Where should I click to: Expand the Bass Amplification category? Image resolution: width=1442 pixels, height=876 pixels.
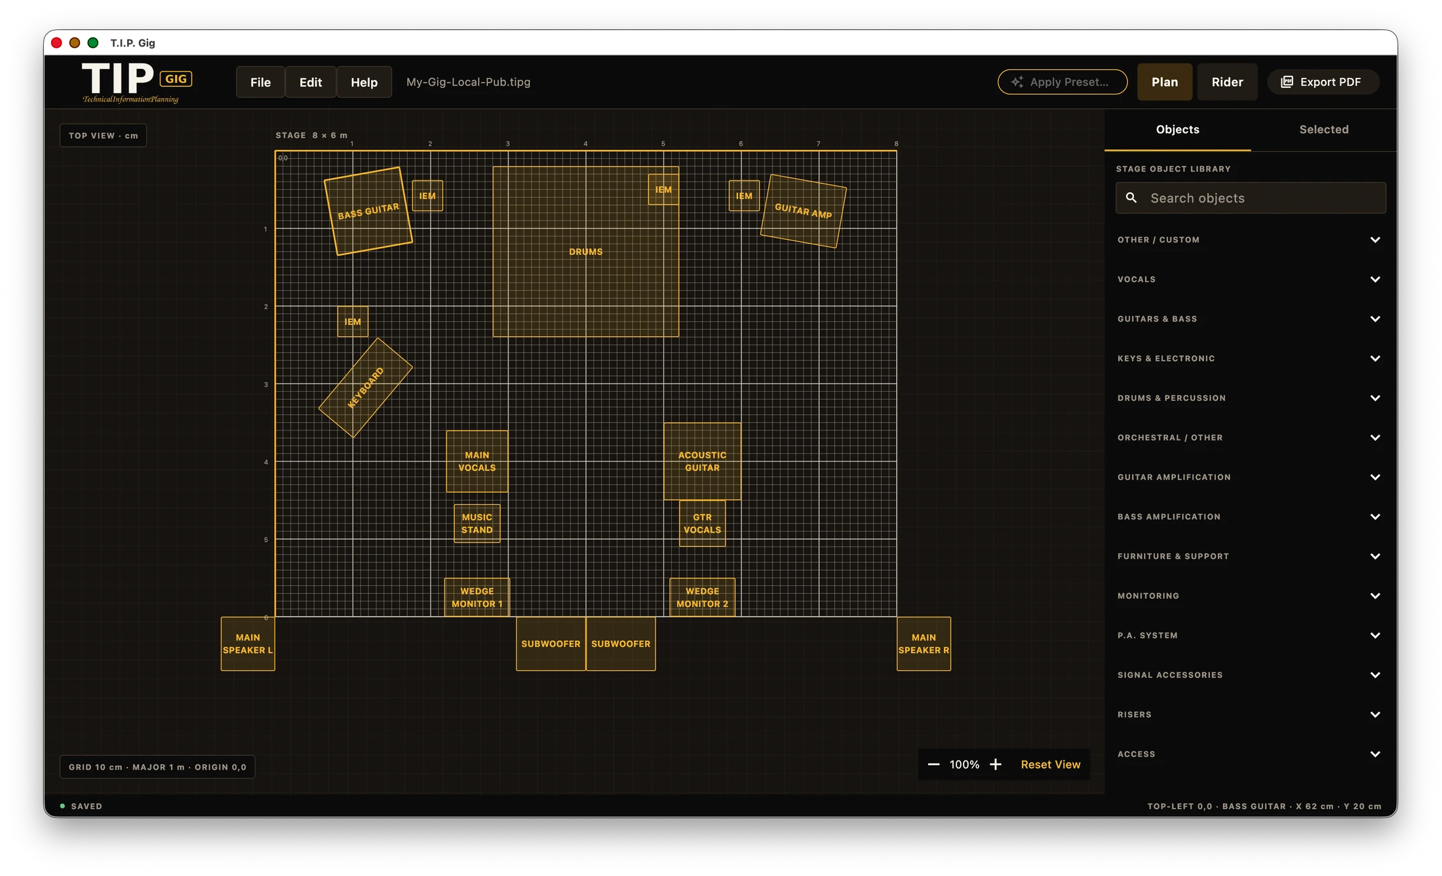click(1251, 517)
